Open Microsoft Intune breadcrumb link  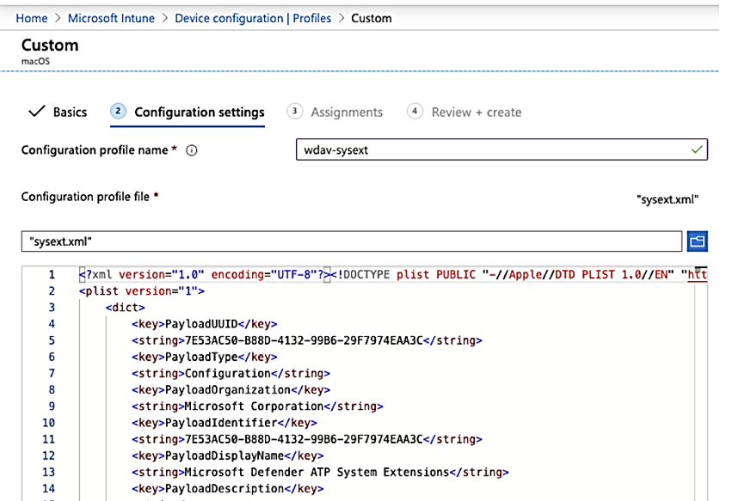pyautogui.click(x=112, y=18)
